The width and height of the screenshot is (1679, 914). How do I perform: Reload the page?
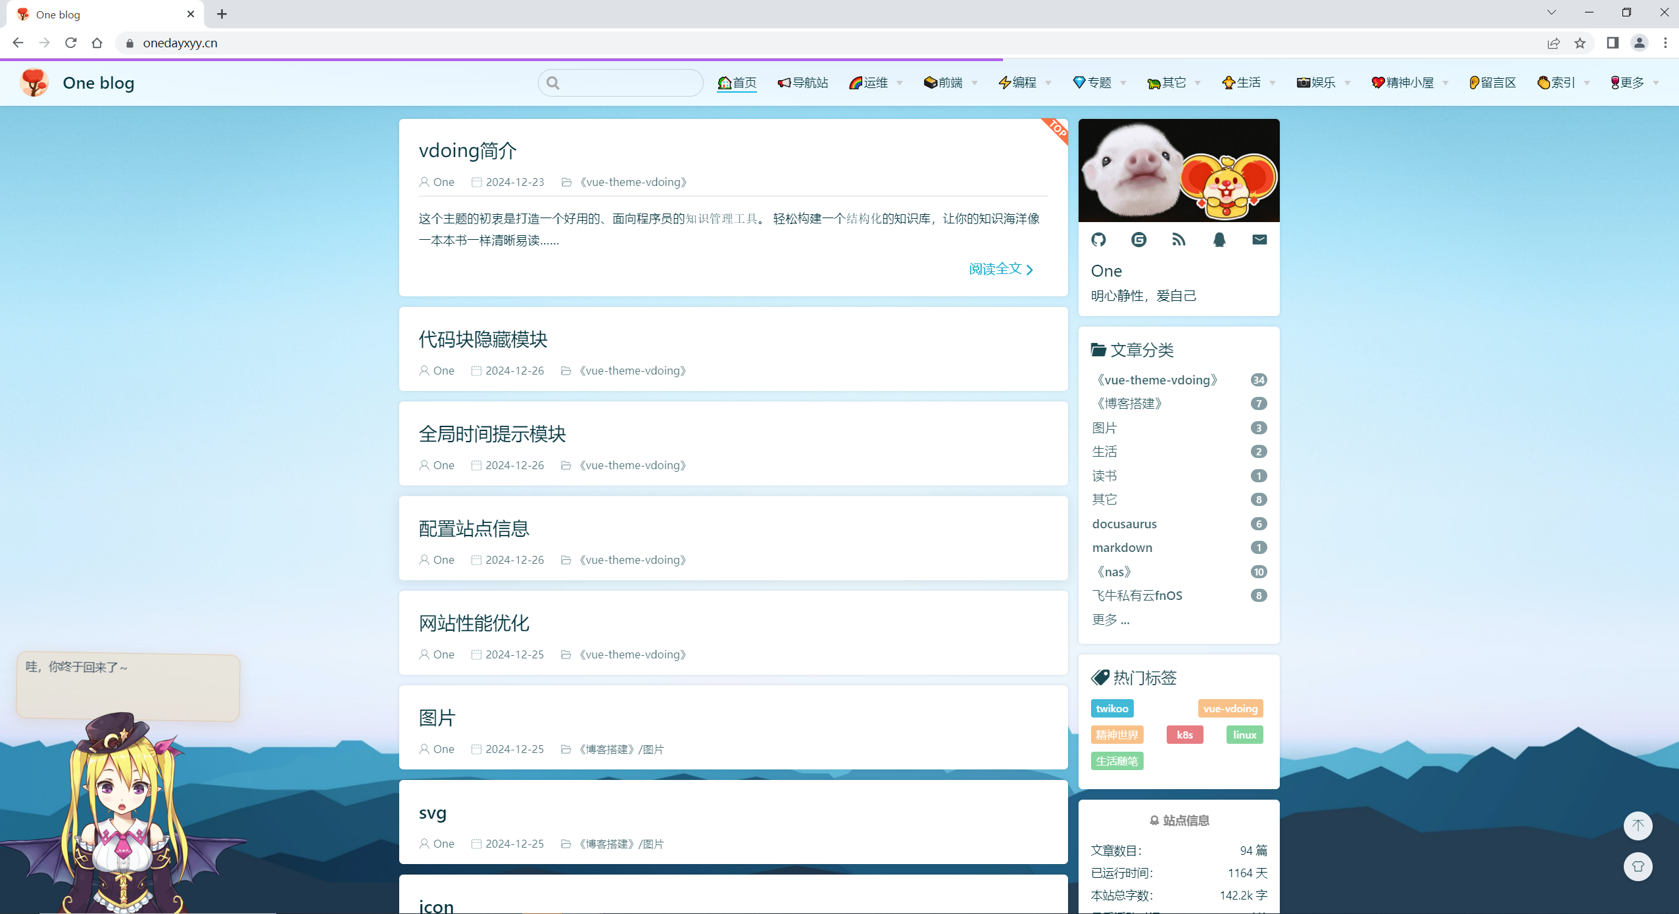(70, 43)
